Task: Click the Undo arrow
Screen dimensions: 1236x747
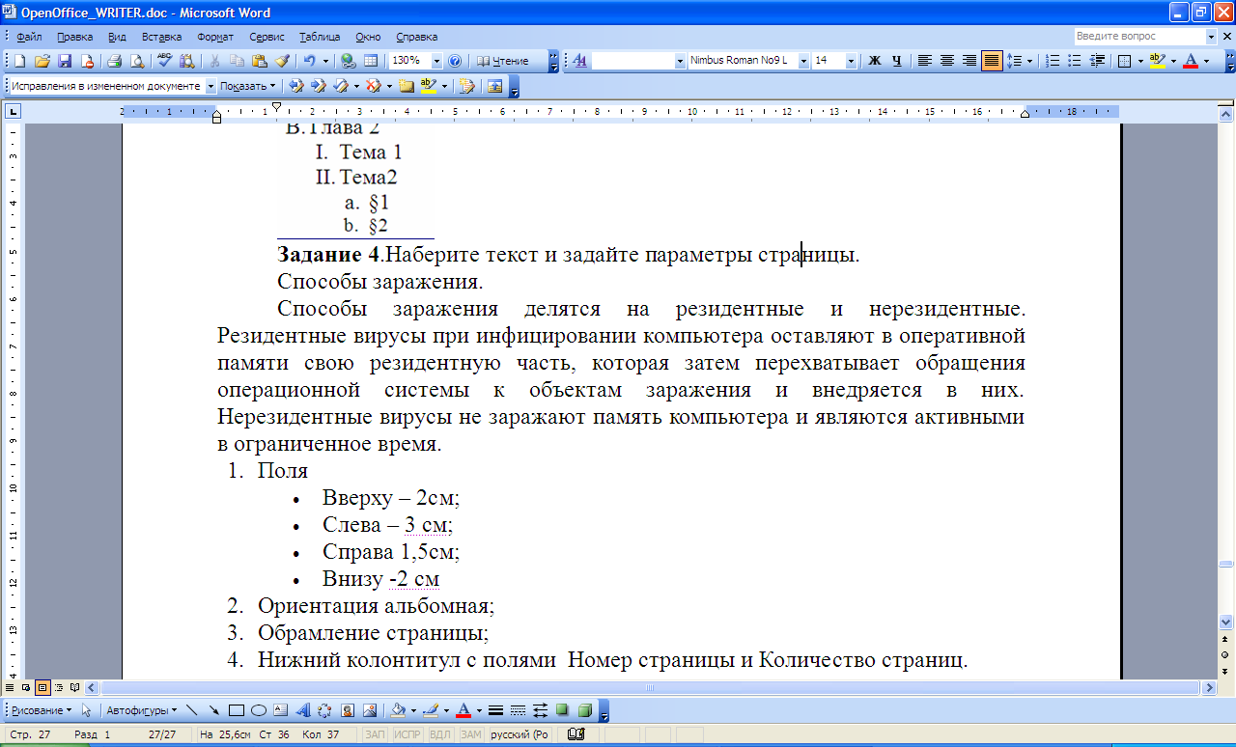Action: coord(309,61)
